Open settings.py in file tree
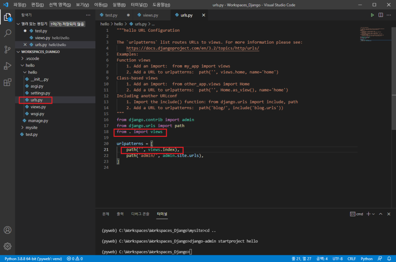Image resolution: width=396 pixels, height=262 pixels. [41, 93]
